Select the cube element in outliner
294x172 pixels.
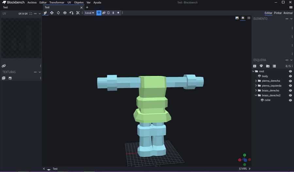click(x=267, y=100)
